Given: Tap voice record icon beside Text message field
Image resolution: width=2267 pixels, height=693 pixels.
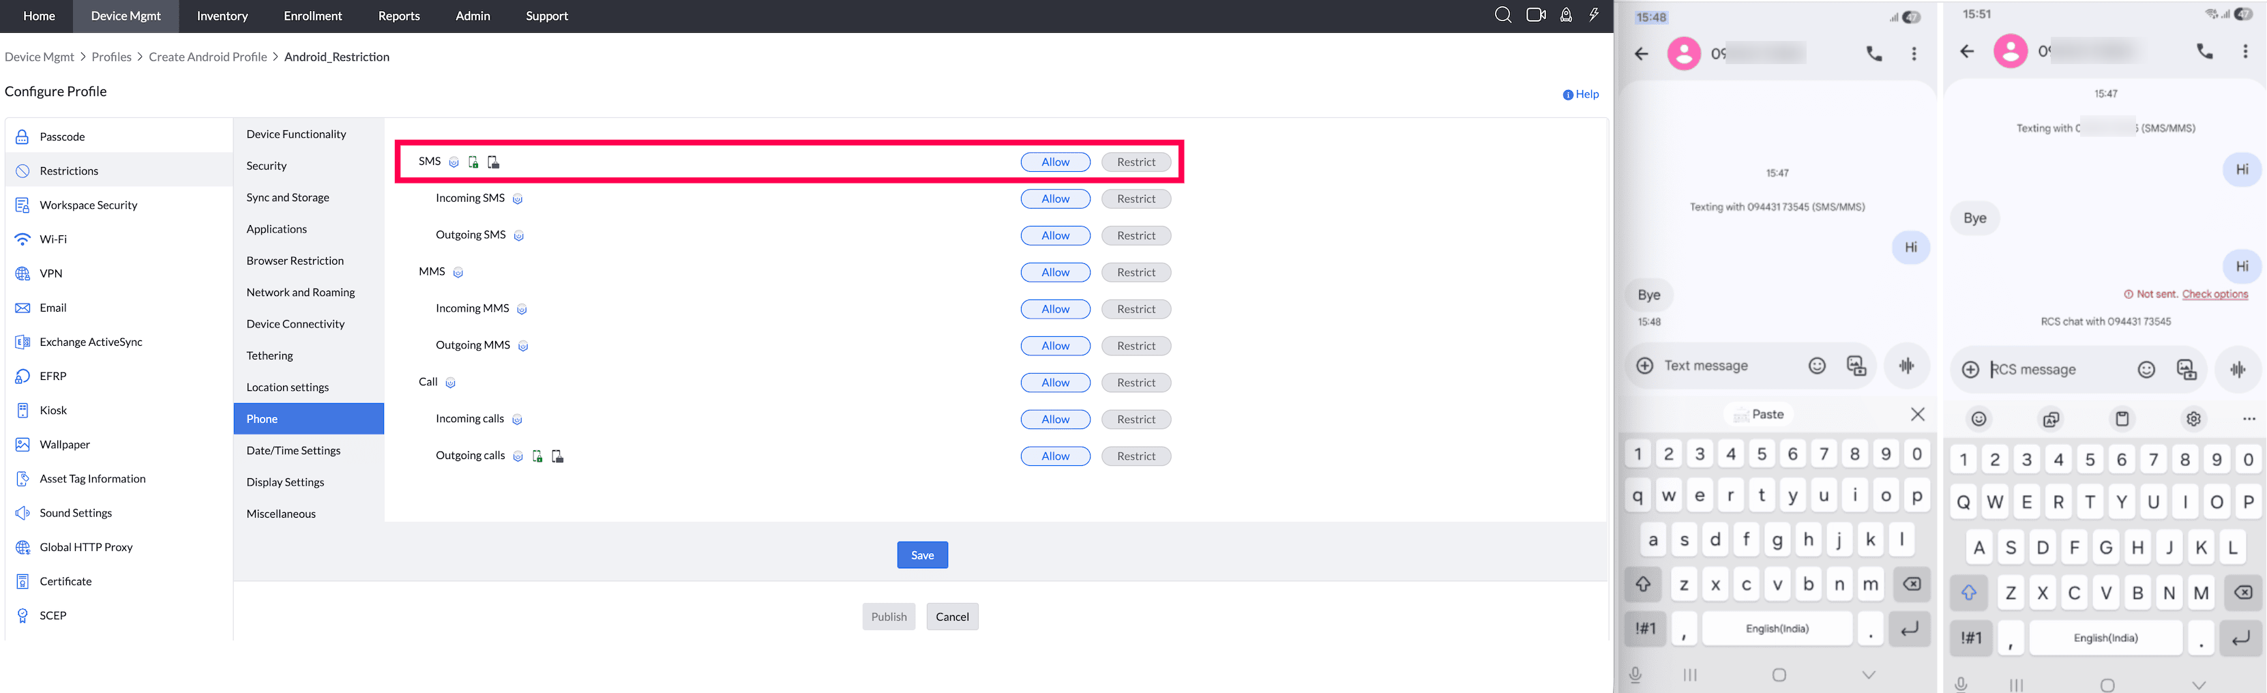Looking at the screenshot, I should click(x=1906, y=366).
